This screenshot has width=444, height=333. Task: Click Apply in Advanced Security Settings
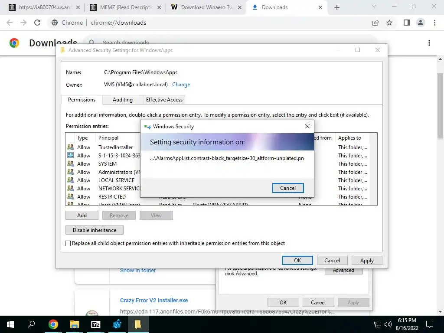367,260
